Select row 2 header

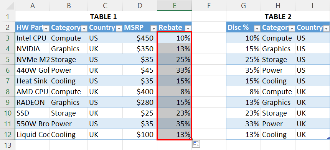[8, 27]
